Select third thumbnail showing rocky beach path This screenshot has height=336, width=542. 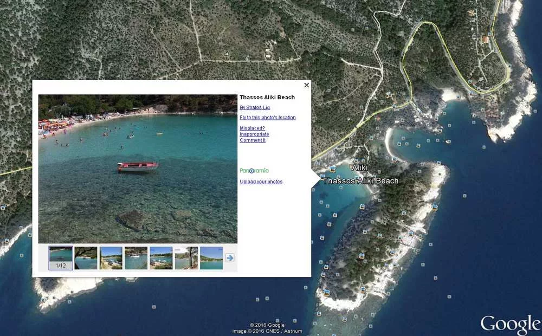click(x=111, y=258)
